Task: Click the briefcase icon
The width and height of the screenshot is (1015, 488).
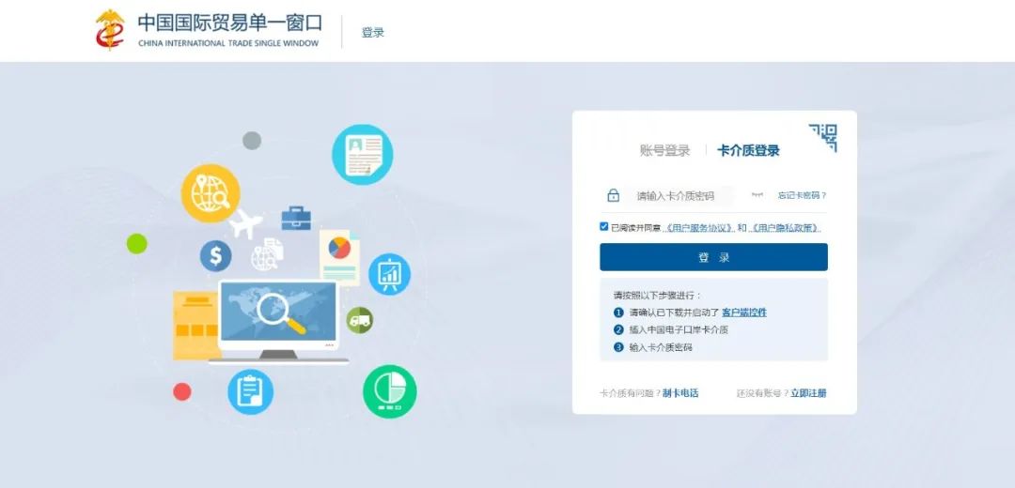Action: click(296, 219)
